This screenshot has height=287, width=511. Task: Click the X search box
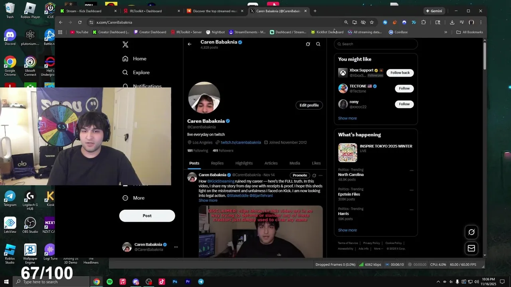coord(376,44)
